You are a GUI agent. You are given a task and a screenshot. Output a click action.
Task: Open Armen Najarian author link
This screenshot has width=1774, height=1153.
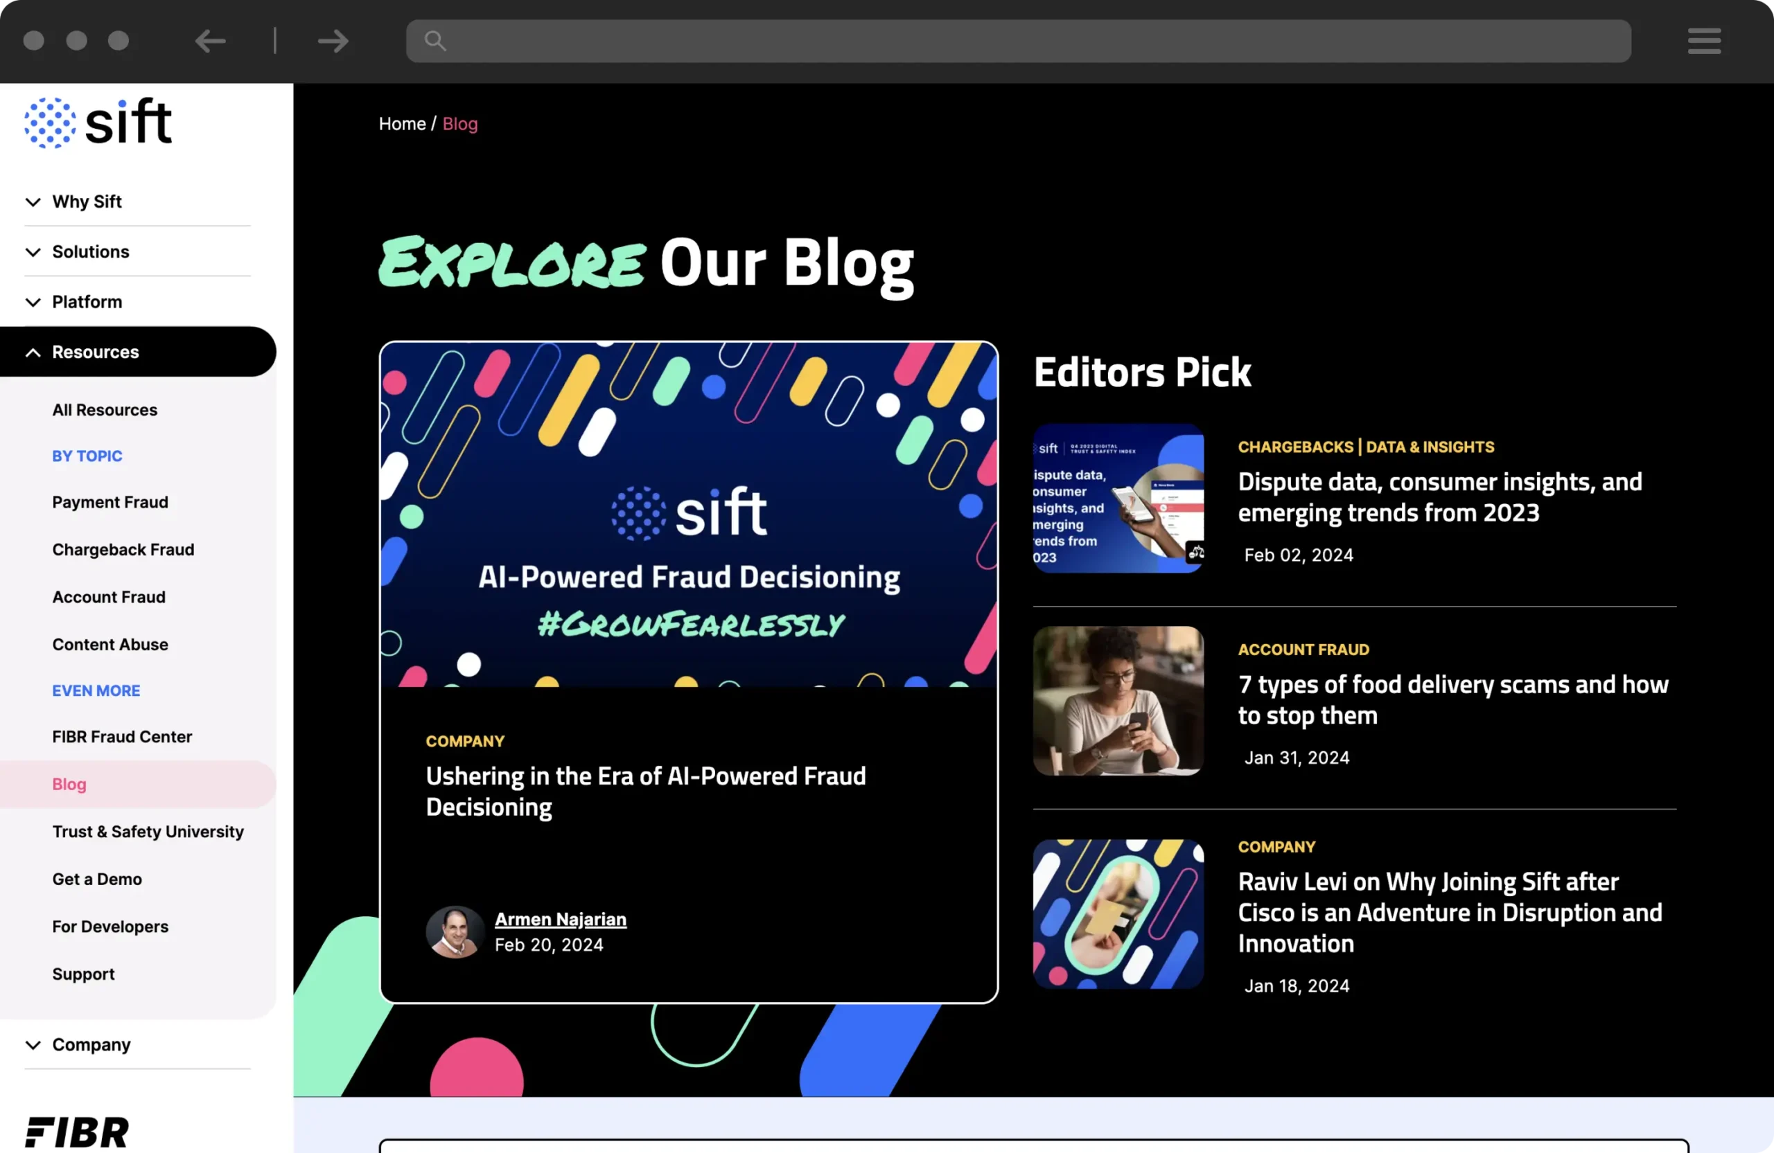pos(561,920)
